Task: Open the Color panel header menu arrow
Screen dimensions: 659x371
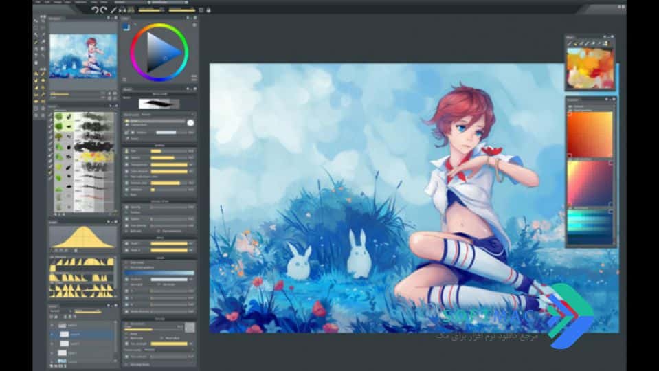Action: pos(188,18)
